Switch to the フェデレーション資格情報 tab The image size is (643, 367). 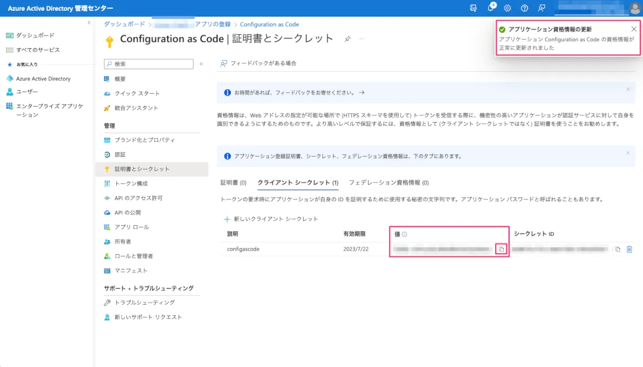click(x=388, y=182)
